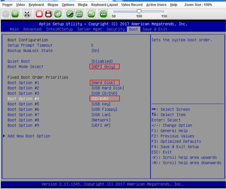
Task: Switch to the Main BIOS tab
Action: click(14, 29)
